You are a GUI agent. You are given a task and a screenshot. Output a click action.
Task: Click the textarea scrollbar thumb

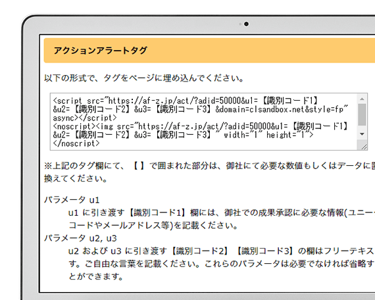(x=362, y=114)
